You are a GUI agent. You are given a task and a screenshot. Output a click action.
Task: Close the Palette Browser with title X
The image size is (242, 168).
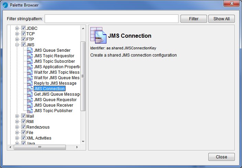point(231,3)
